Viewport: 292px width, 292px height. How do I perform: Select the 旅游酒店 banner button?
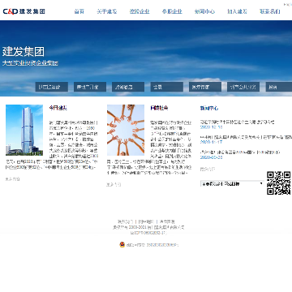click(128, 87)
